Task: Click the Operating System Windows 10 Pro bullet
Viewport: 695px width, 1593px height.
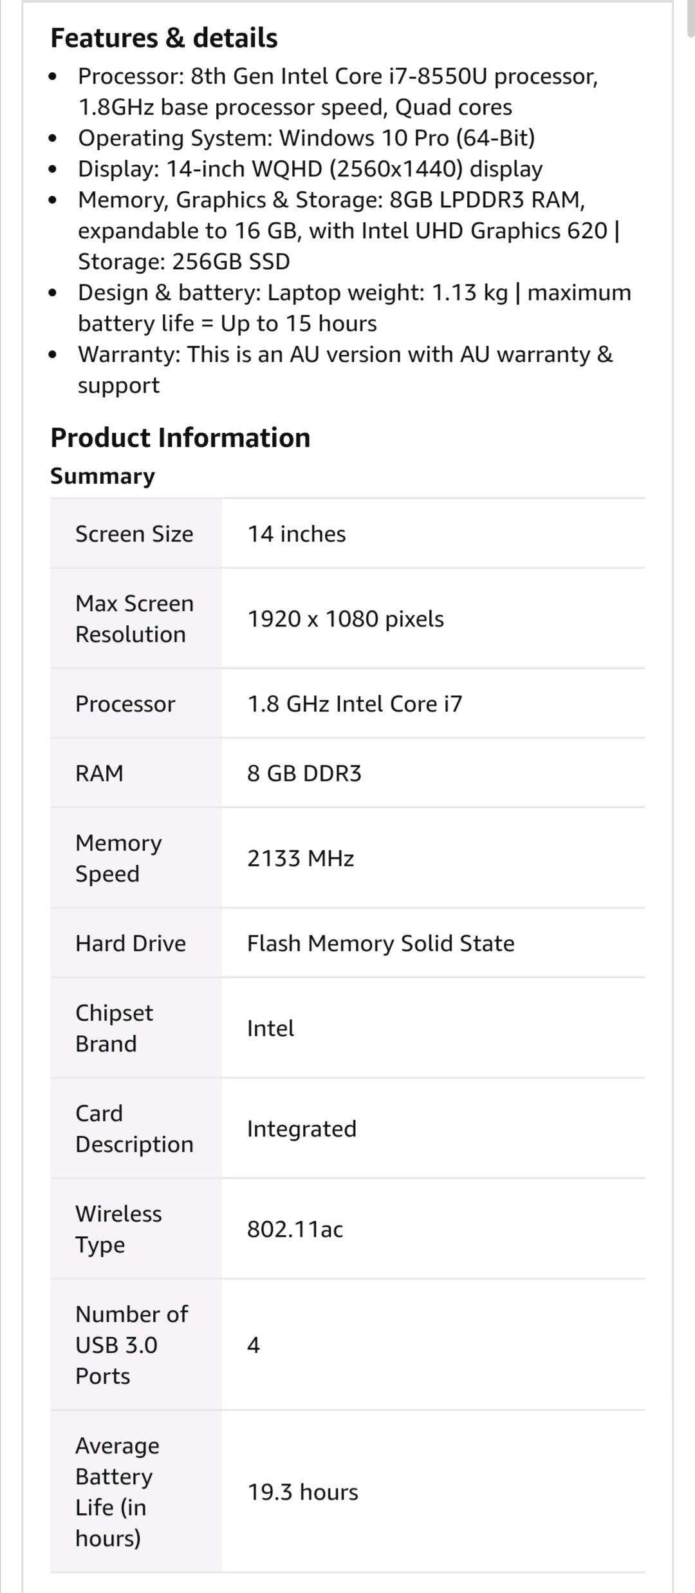Action: [x=306, y=138]
